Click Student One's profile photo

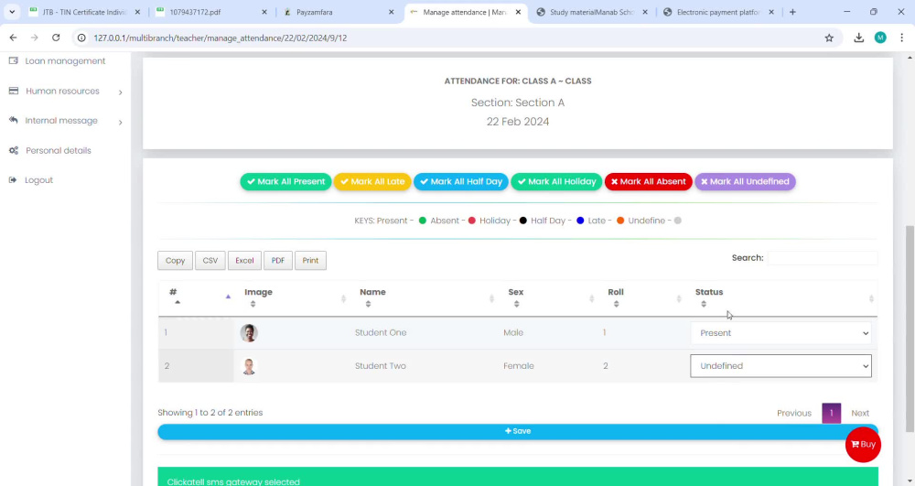pos(249,333)
